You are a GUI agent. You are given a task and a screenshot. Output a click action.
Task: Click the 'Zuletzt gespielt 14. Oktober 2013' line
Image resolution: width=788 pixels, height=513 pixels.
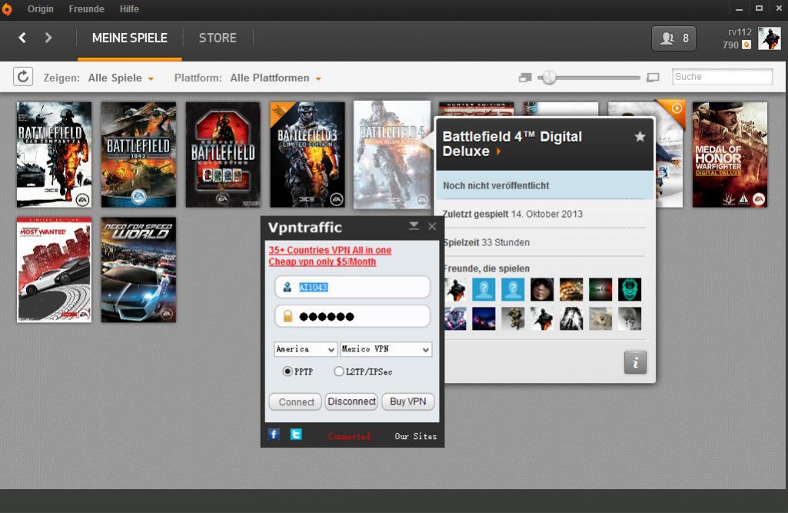[x=513, y=215]
